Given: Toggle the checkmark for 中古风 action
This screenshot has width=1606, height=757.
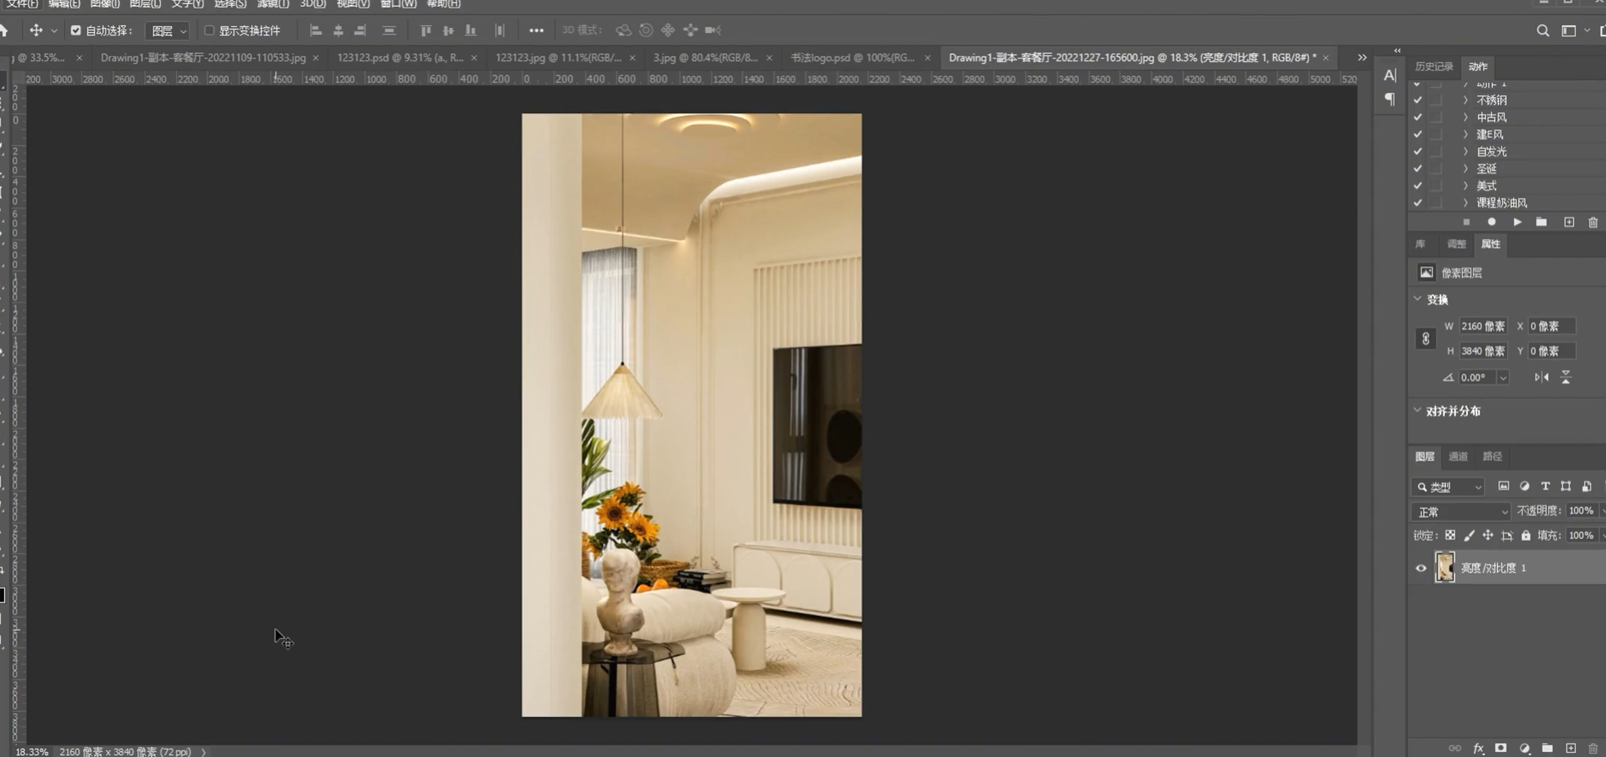Looking at the screenshot, I should tap(1417, 117).
